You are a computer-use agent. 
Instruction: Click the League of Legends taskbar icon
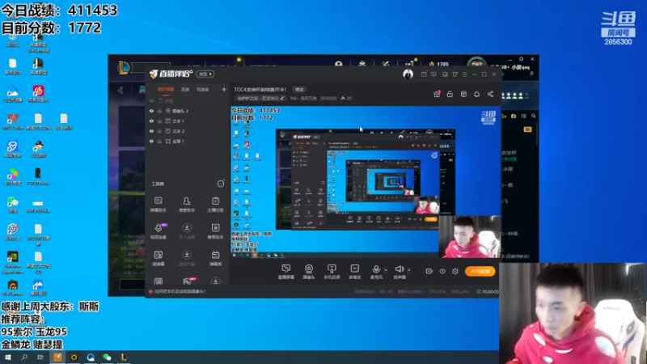(124, 358)
